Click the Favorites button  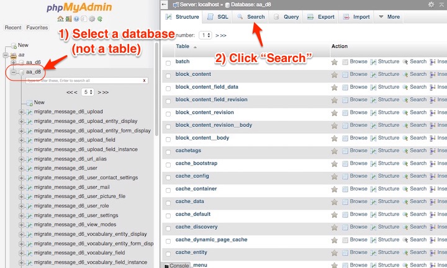pos(37,28)
